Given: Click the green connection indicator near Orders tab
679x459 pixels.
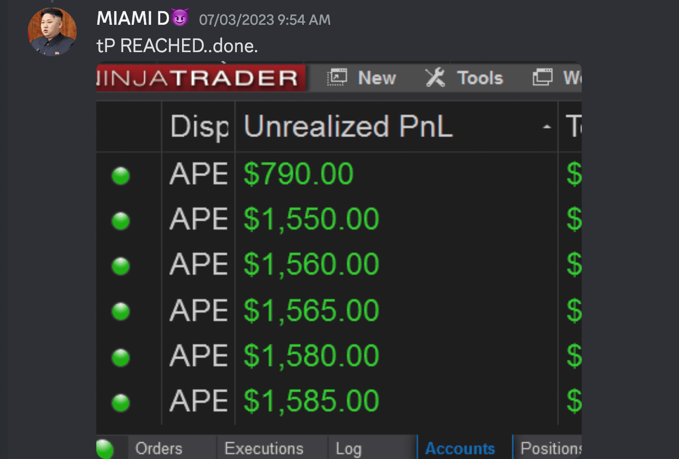Looking at the screenshot, I should coord(104,449).
